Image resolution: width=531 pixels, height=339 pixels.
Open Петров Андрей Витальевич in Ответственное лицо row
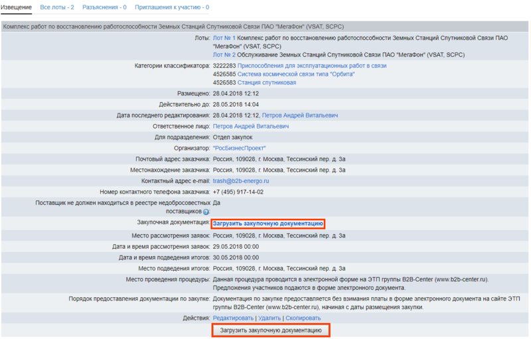[x=251, y=126]
